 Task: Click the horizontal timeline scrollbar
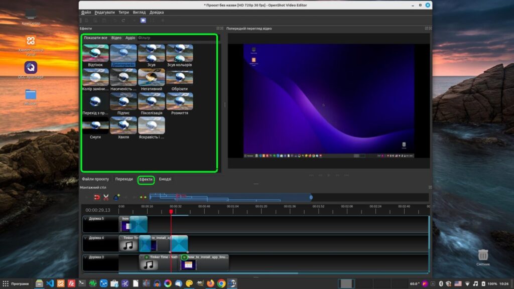pos(208,273)
